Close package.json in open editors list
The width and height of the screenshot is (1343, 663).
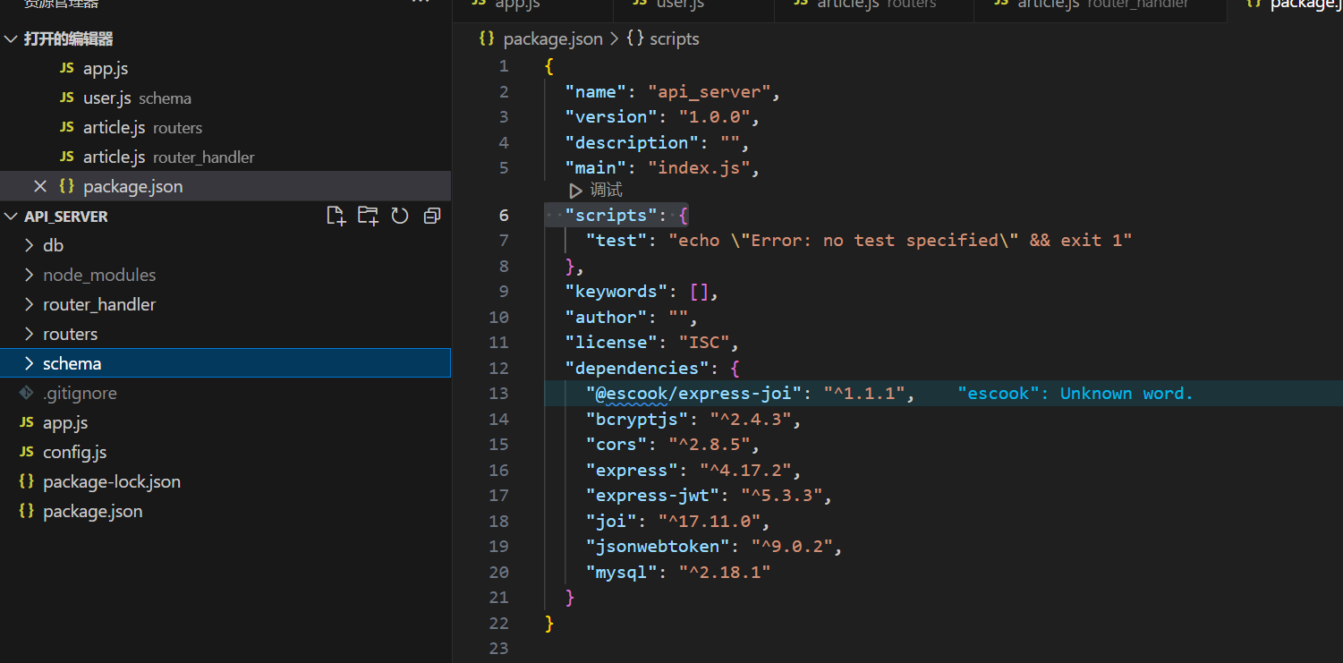pos(39,186)
